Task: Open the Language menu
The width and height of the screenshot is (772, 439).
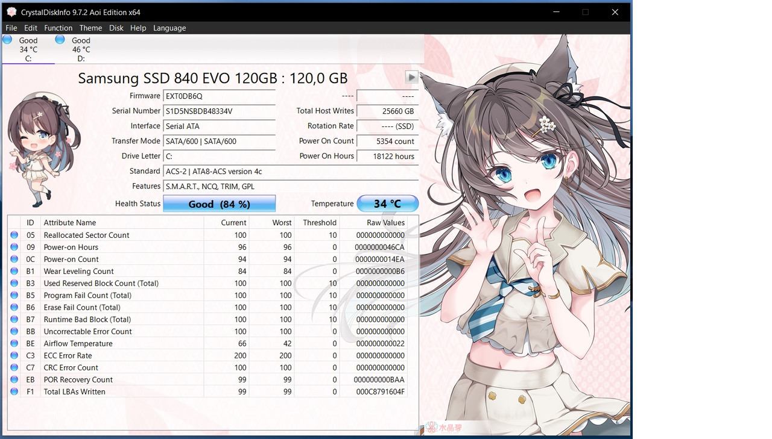Action: pos(169,28)
